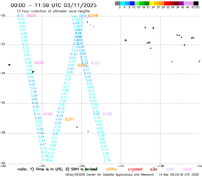Click the 'note: 1) Time is in UTC' text
The height and width of the screenshot is (177, 202).
[x=40, y=169]
